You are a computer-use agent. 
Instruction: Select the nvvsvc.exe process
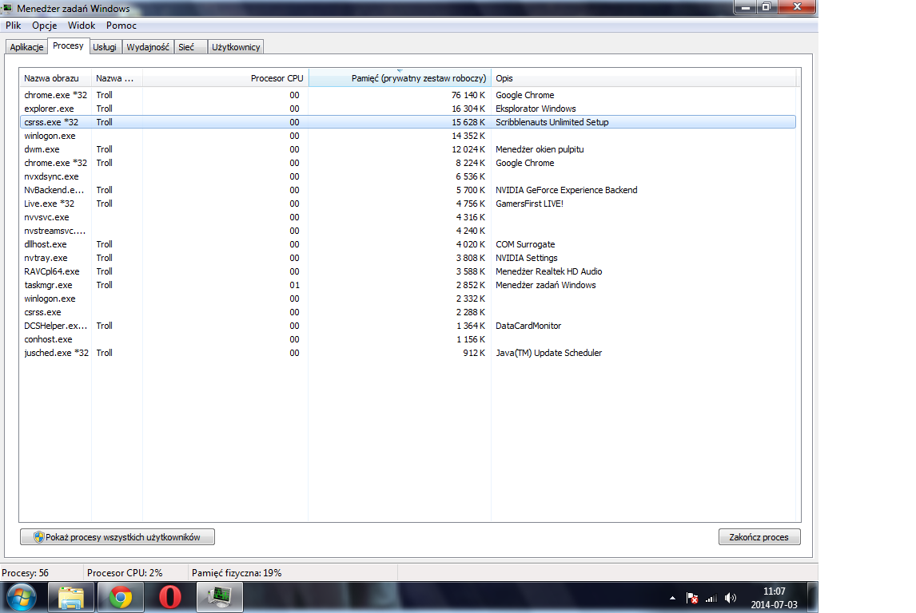click(x=408, y=217)
